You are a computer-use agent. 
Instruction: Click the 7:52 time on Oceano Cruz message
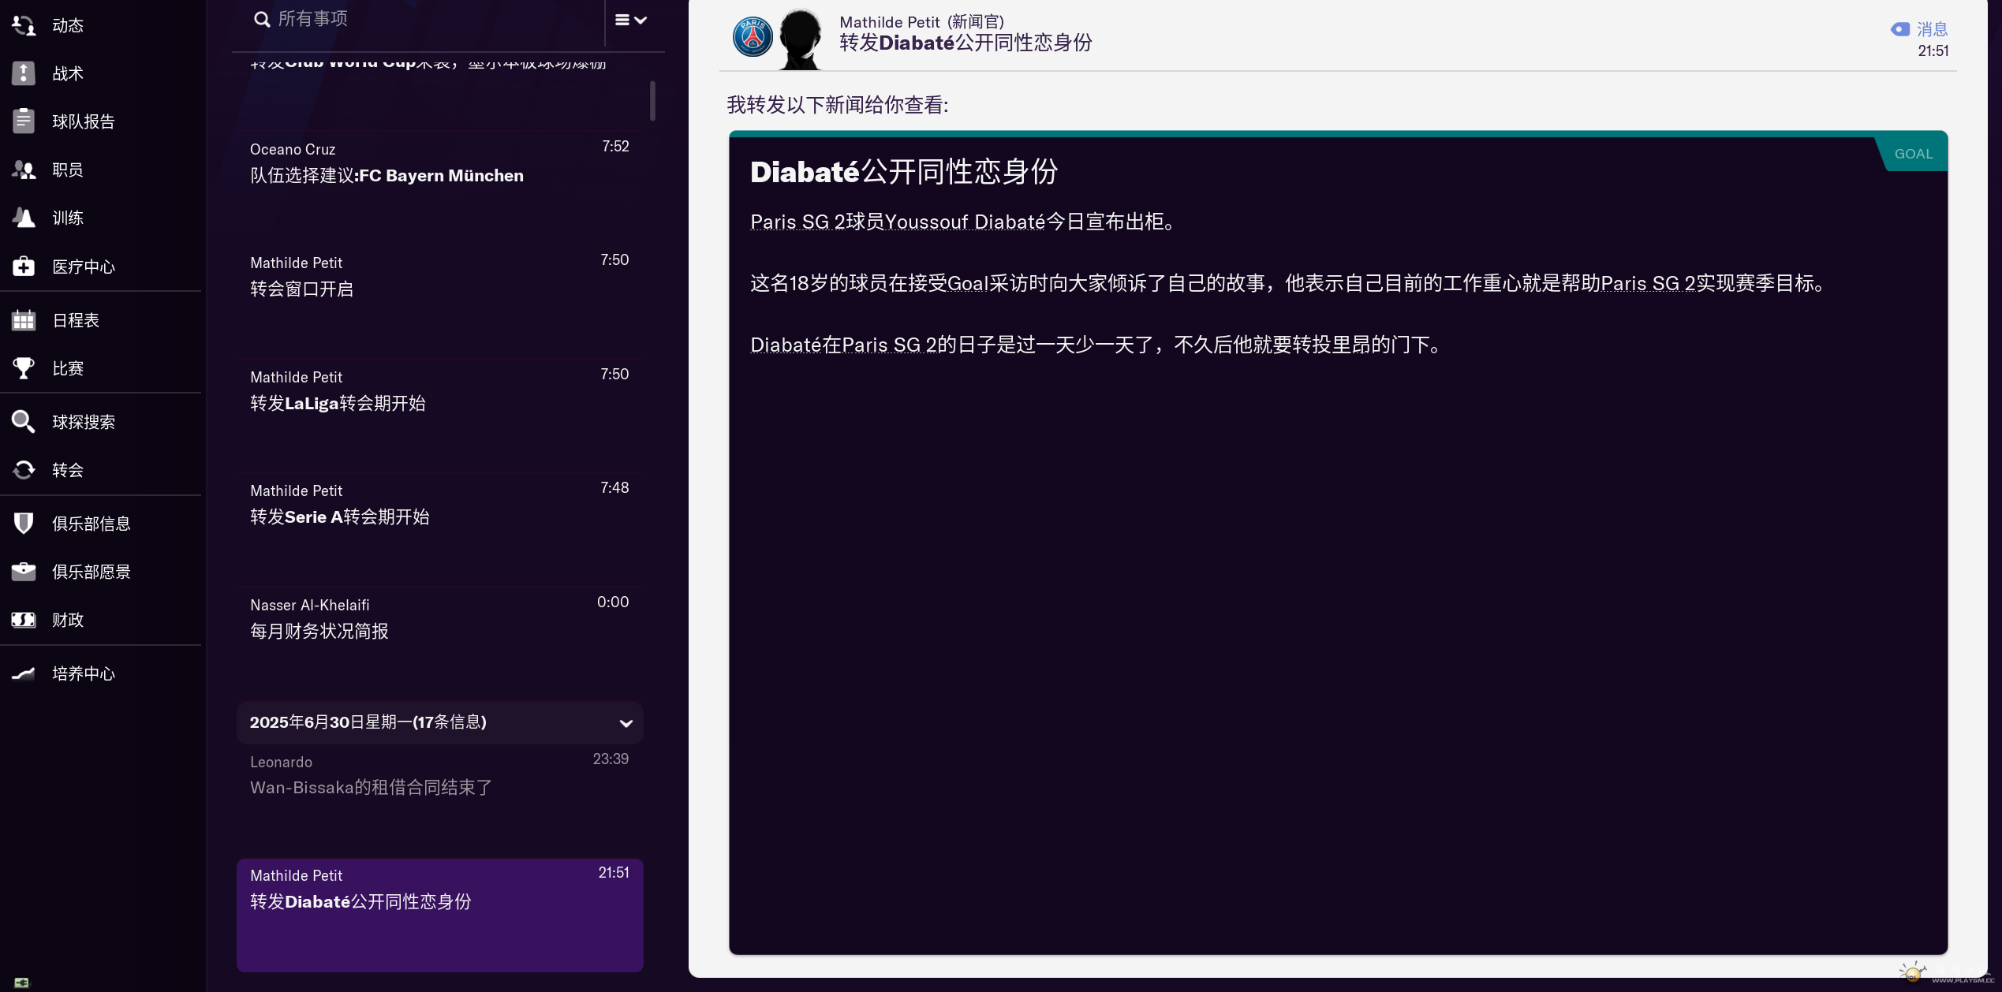(615, 146)
